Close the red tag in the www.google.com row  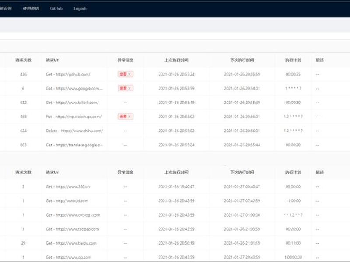129,89
